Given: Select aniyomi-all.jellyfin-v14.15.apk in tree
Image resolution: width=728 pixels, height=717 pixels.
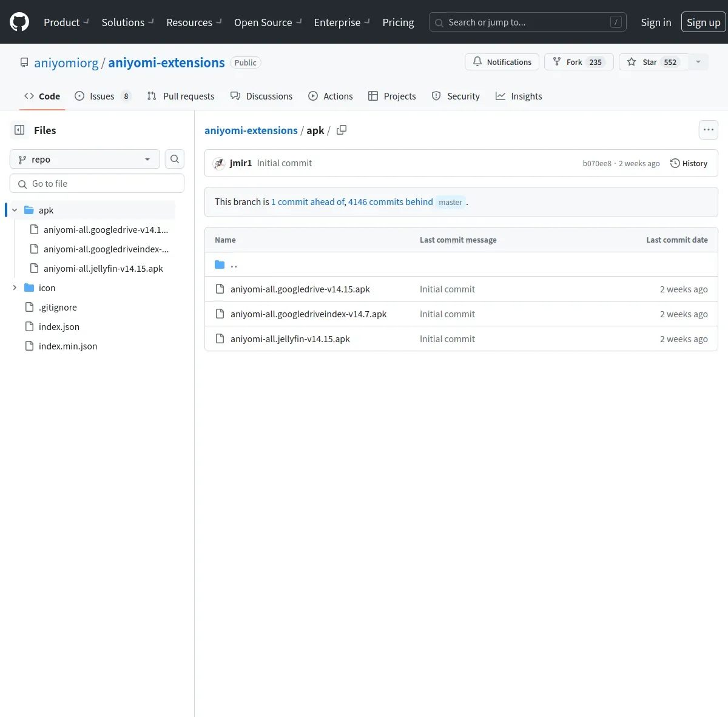Looking at the screenshot, I should (x=103, y=268).
